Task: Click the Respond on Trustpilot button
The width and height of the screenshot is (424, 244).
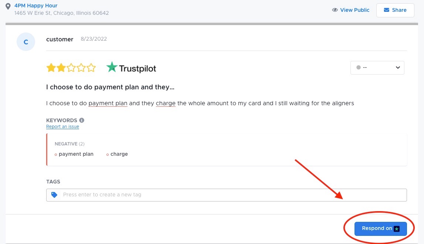Action: tap(380, 228)
